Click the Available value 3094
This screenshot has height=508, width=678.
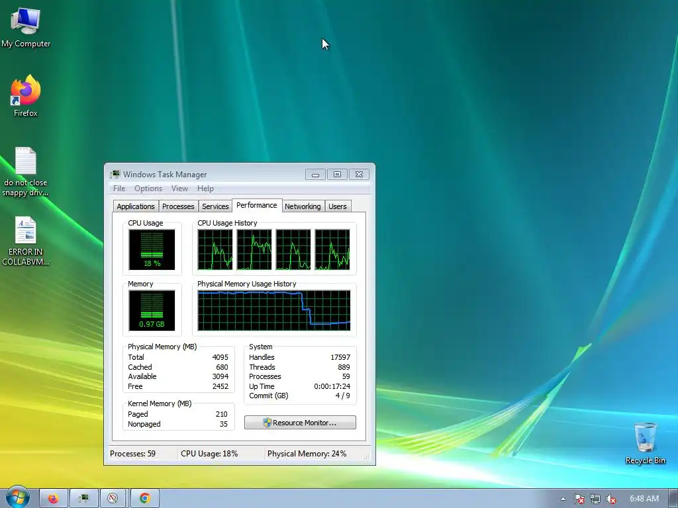220,376
